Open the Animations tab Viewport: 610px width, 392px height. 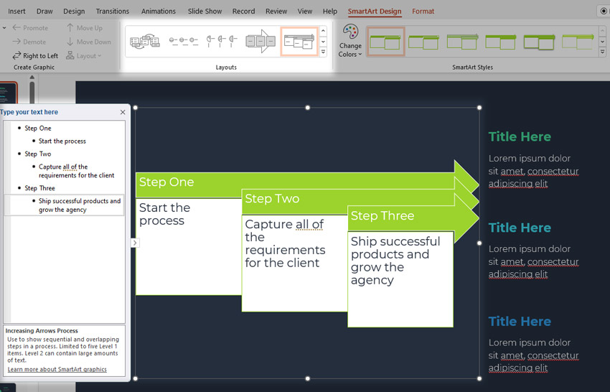tap(159, 11)
